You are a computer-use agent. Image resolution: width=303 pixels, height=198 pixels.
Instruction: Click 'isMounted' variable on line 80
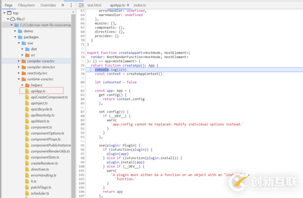tap(112, 82)
